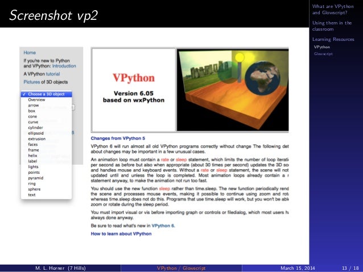Select 'Overview' in the open dropdown
The image size is (363, 272).
point(46,100)
